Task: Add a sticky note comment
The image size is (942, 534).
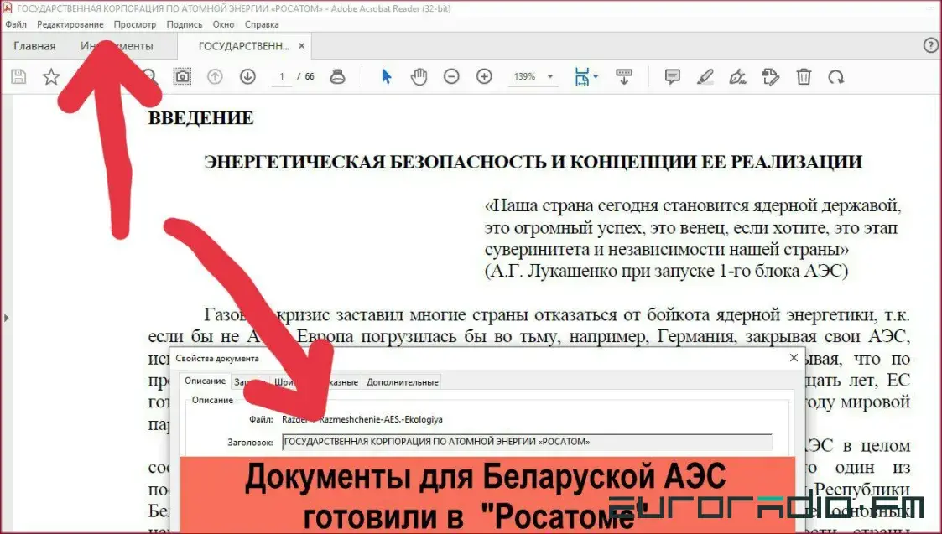Action: [672, 77]
